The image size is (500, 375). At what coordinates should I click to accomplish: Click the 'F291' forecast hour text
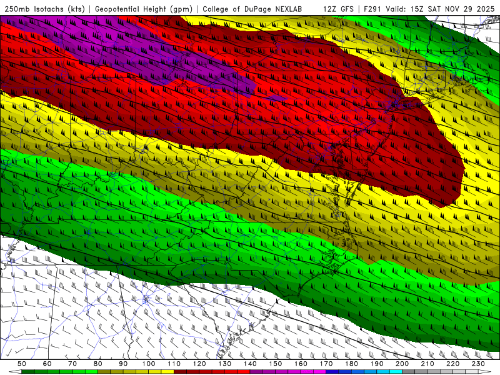(x=373, y=9)
